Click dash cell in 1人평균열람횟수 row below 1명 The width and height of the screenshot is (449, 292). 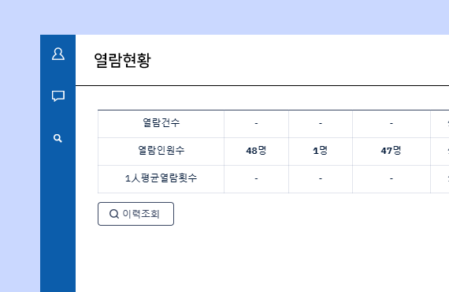[x=321, y=179]
